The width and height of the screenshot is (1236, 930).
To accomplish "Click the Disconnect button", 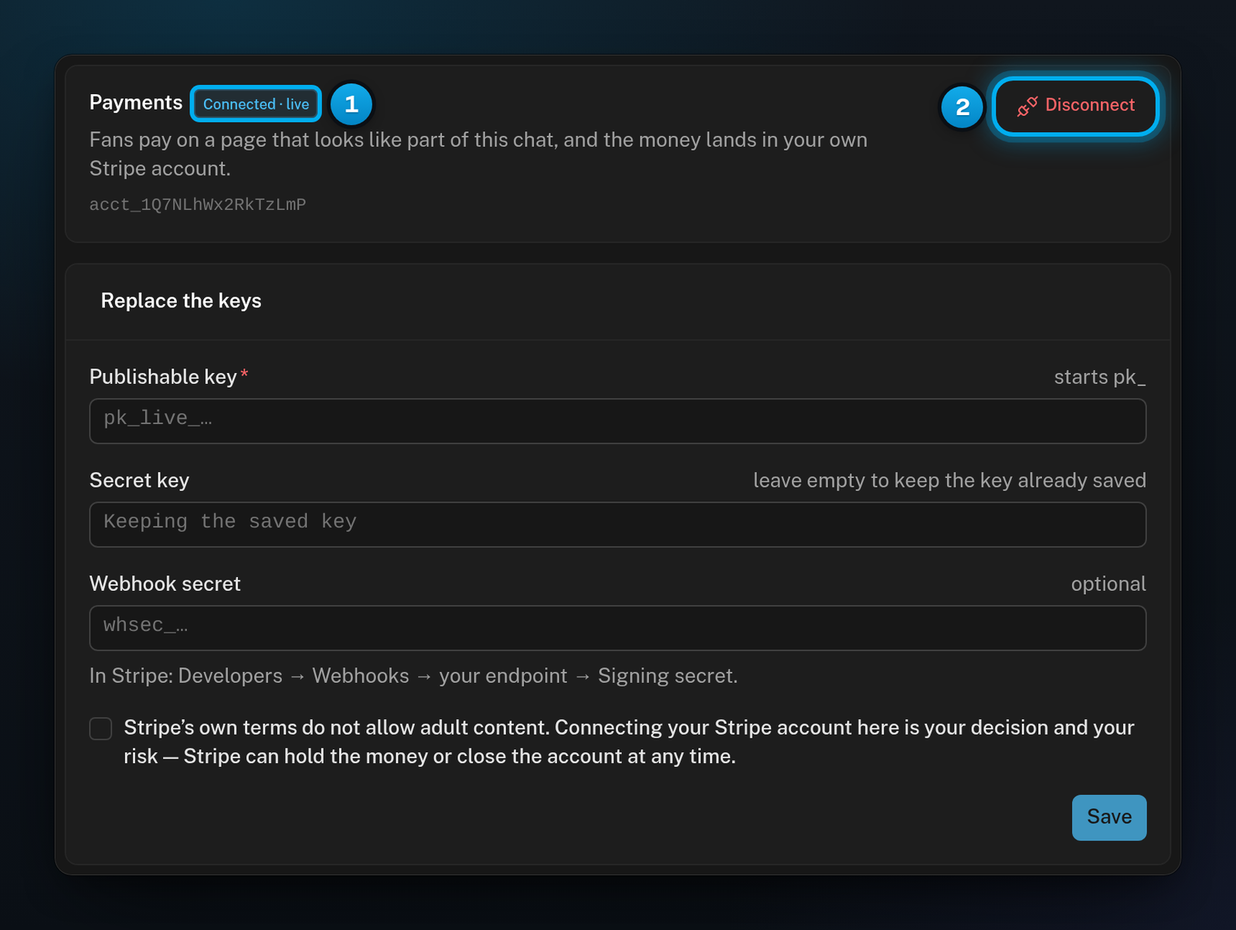I will point(1075,105).
